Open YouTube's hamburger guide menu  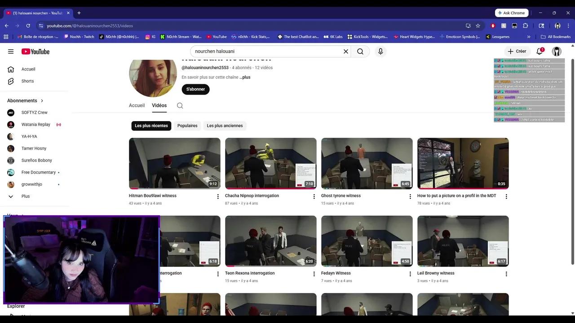click(x=11, y=51)
